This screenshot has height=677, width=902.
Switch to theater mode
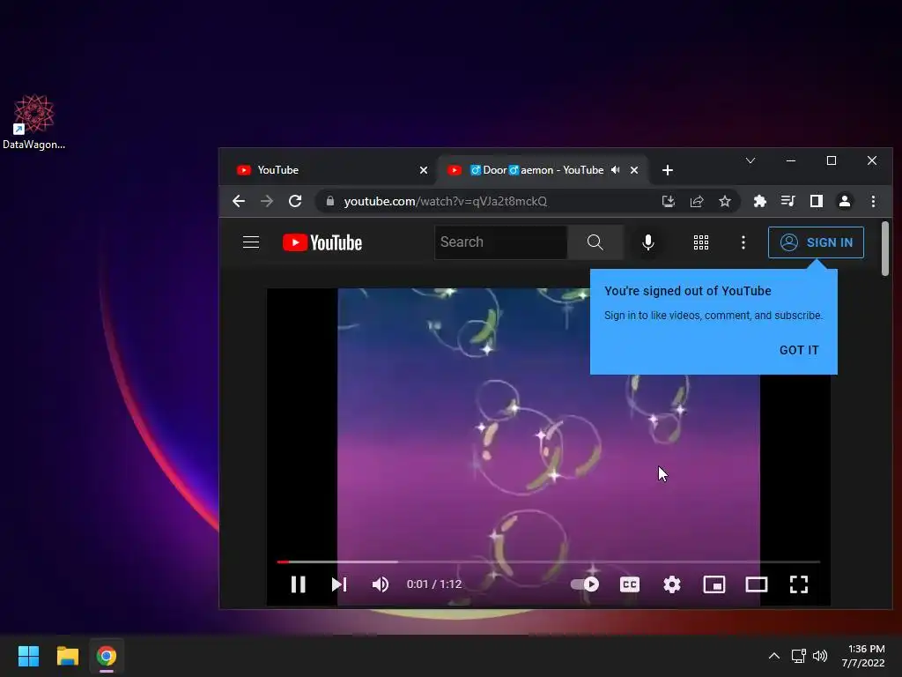coord(756,584)
